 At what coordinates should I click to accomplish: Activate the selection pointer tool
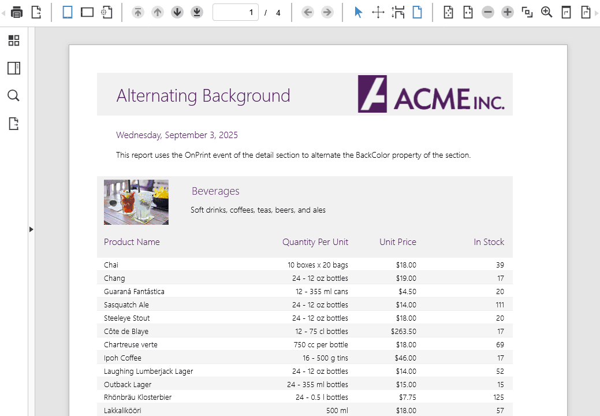click(x=358, y=12)
